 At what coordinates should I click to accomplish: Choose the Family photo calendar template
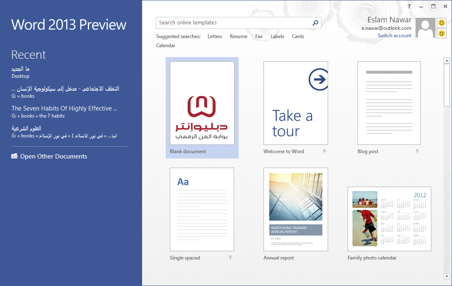tap(389, 219)
